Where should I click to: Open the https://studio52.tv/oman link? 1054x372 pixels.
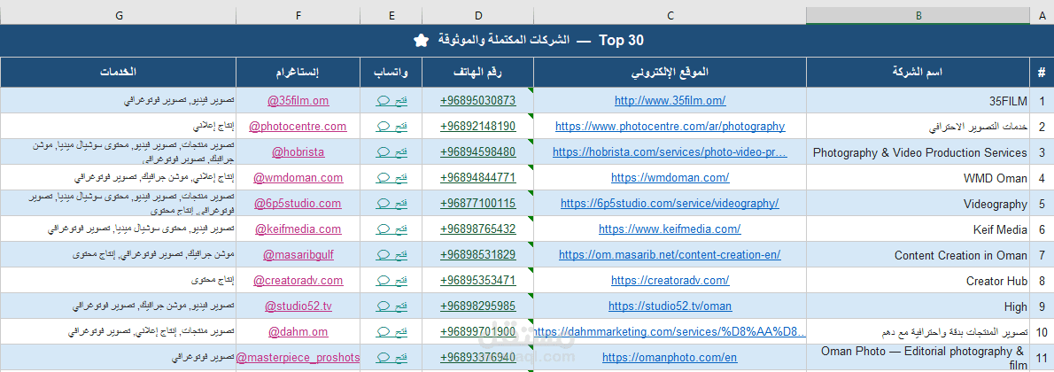[x=670, y=306]
